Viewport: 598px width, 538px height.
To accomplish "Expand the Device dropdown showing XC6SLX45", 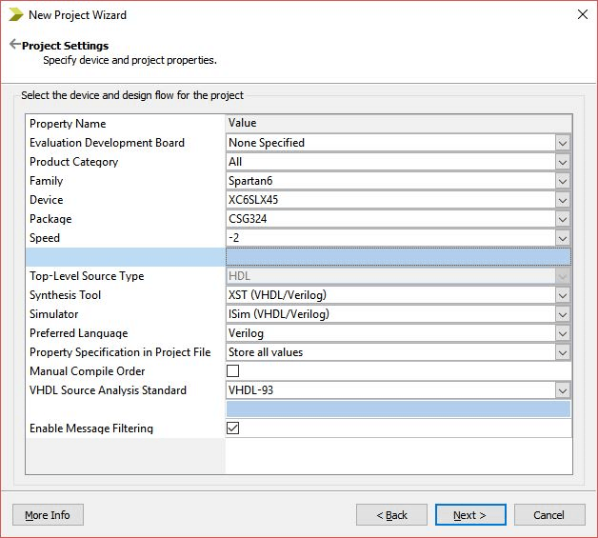I will [563, 200].
